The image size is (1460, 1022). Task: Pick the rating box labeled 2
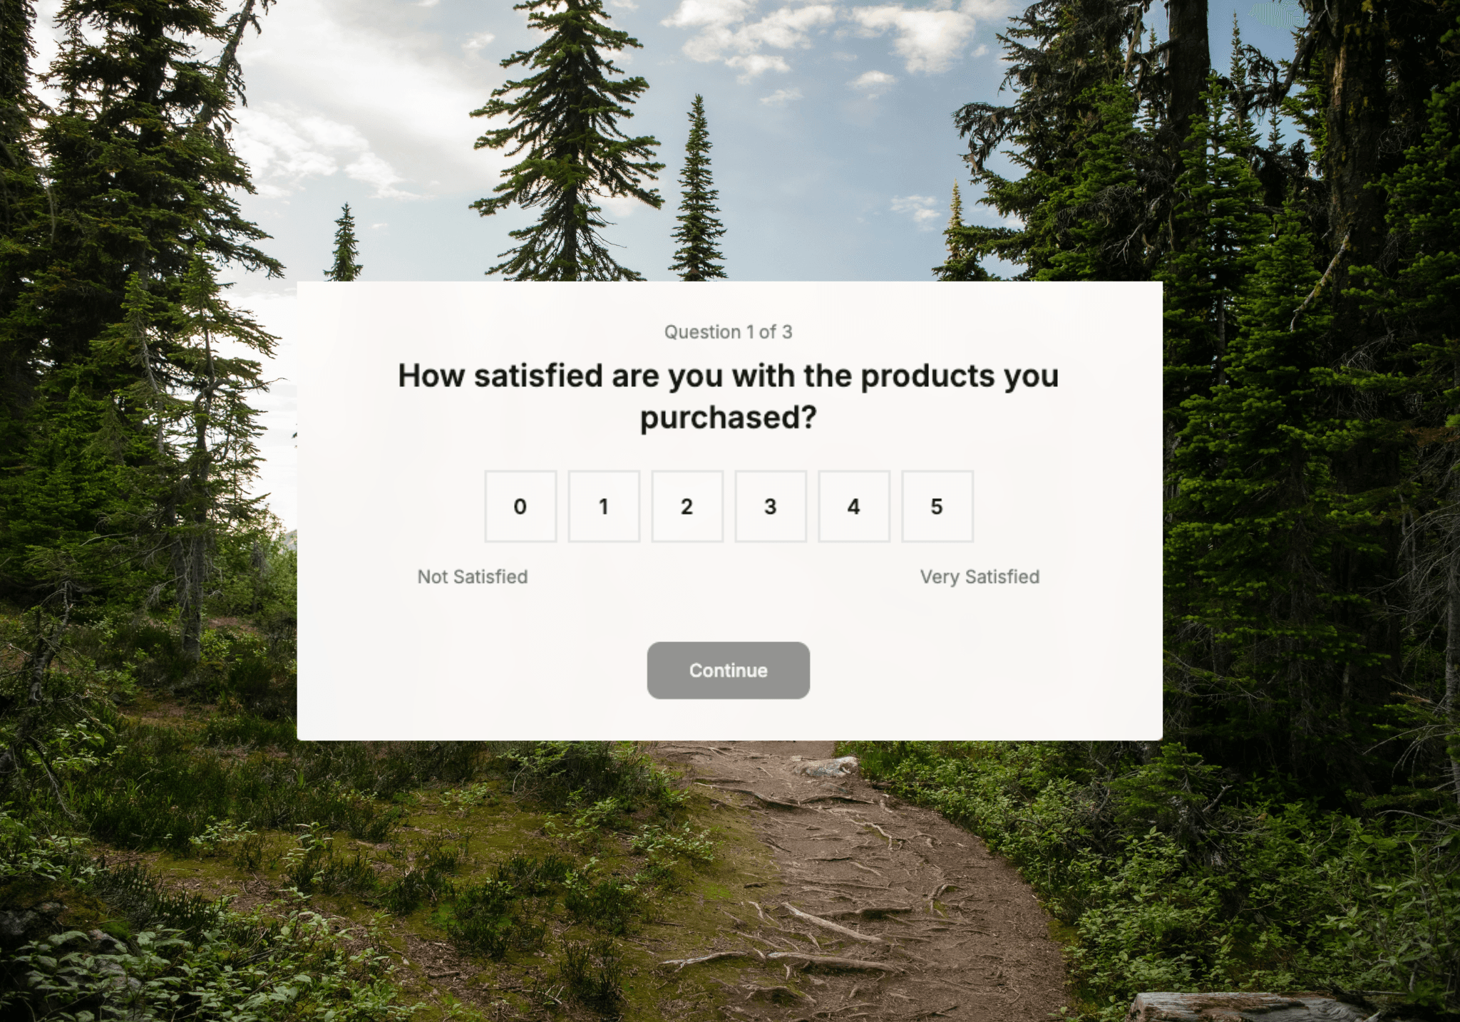pyautogui.click(x=687, y=506)
